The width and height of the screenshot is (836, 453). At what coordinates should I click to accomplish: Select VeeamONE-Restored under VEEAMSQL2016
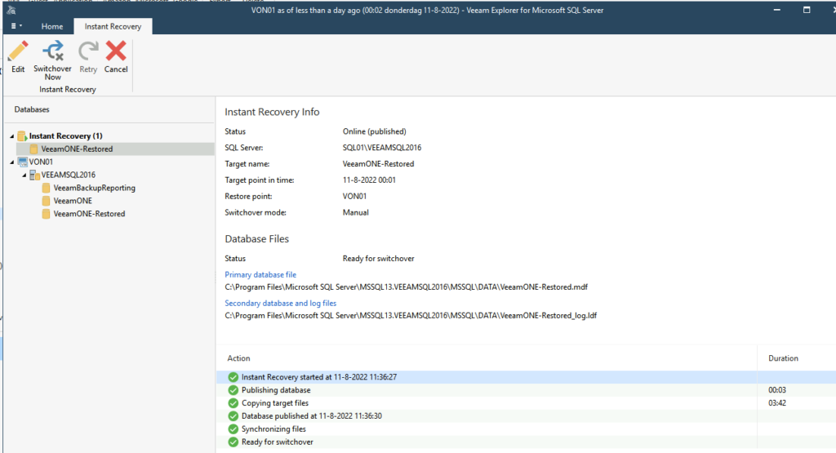(89, 214)
